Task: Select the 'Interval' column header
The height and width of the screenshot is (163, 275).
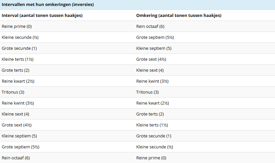Action: (42, 16)
